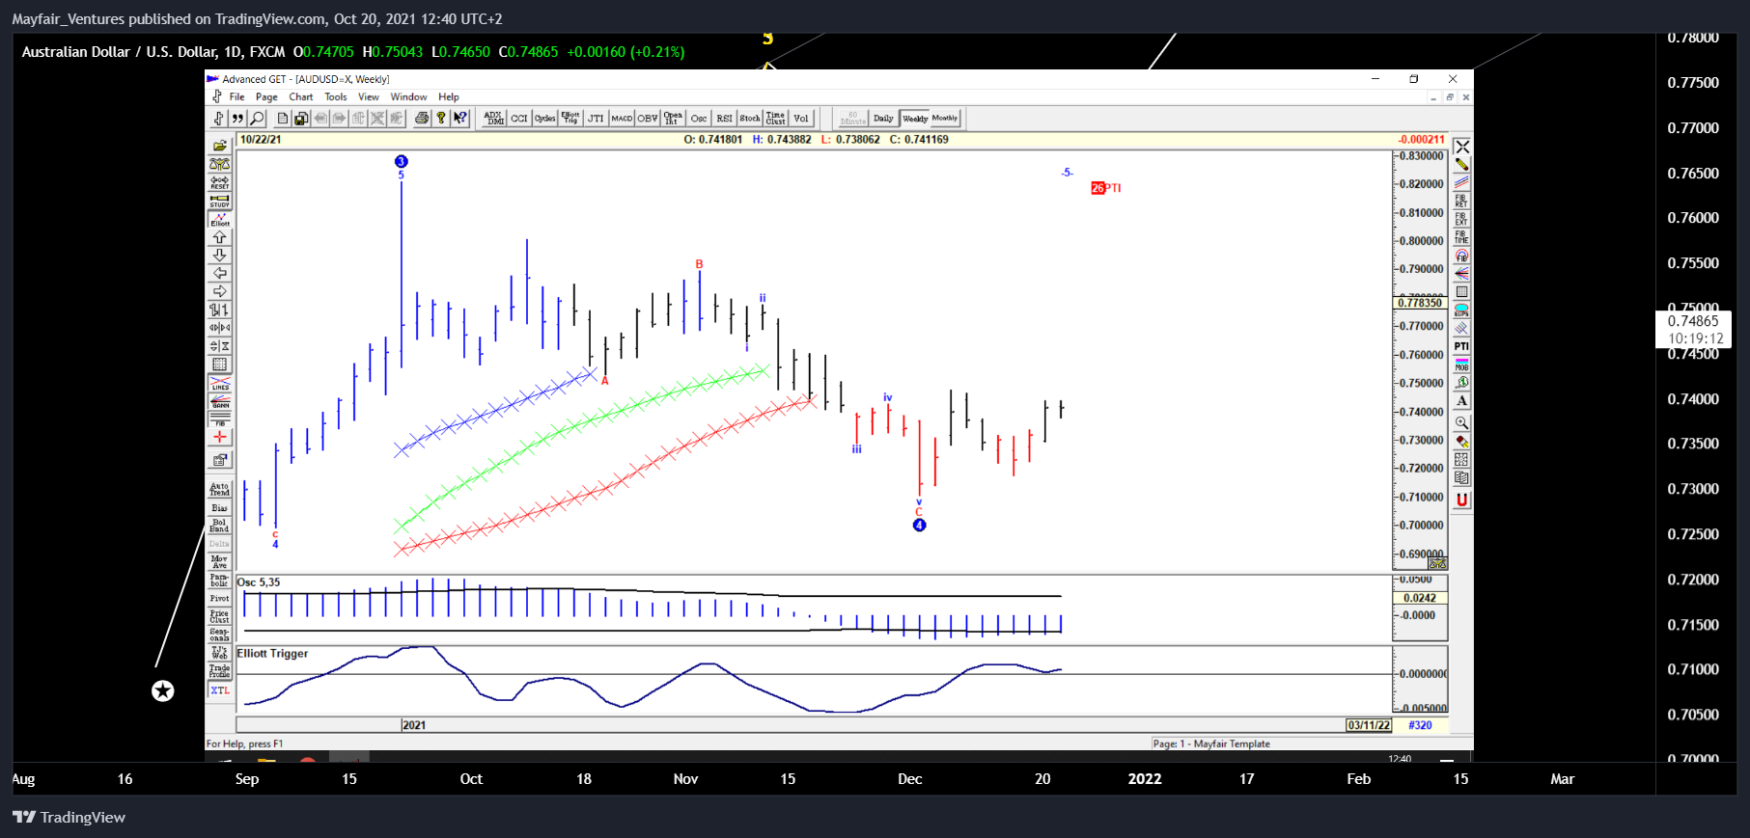1750x838 pixels.
Task: Select the FIB EXT extension tool
Action: pos(1461,220)
